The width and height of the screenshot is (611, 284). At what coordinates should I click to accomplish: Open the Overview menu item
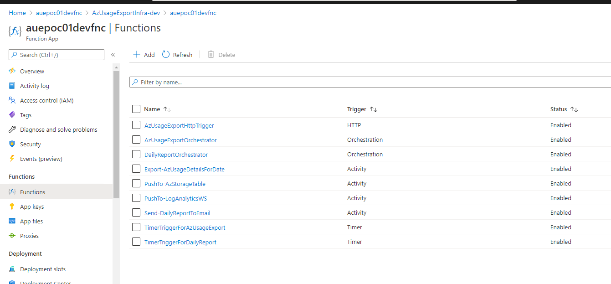point(32,71)
